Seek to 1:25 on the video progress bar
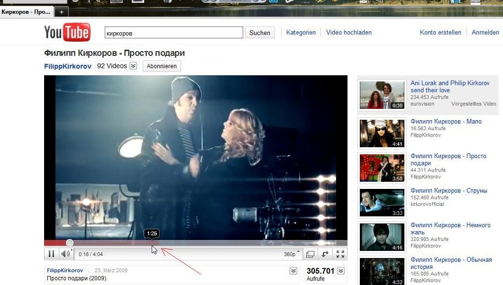Viewport: 503px width, 285px height. (x=152, y=243)
